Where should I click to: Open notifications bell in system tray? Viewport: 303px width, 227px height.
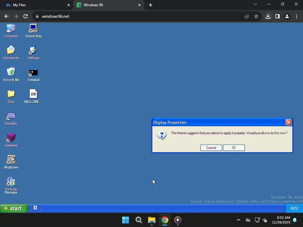coord(295,220)
